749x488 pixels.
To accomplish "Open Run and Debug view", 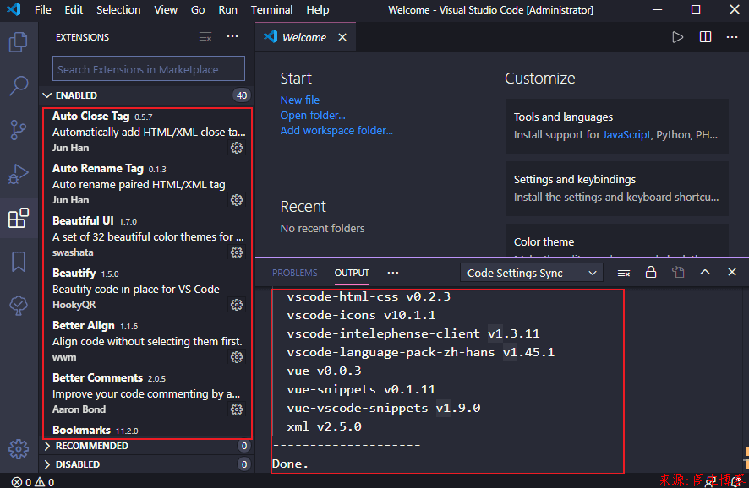I will [18, 174].
